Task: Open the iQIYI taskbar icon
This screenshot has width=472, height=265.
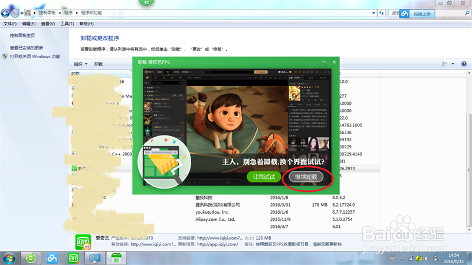Action: point(73,258)
